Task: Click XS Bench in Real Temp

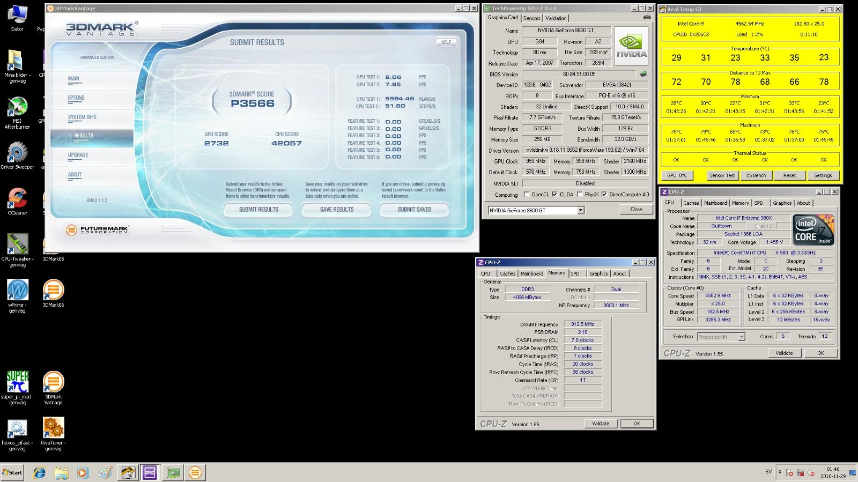Action: (x=756, y=175)
